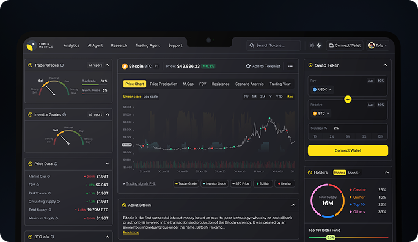Collapse the Price Data panel

coord(107,164)
